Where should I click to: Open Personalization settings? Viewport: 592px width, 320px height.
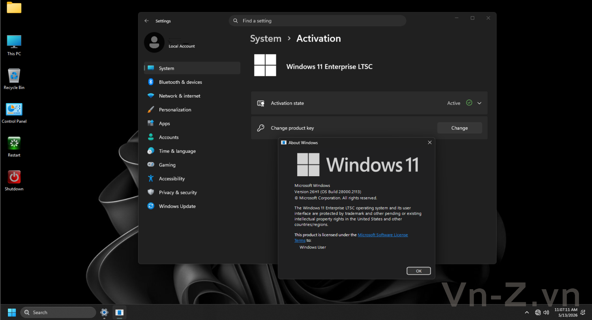(192, 110)
